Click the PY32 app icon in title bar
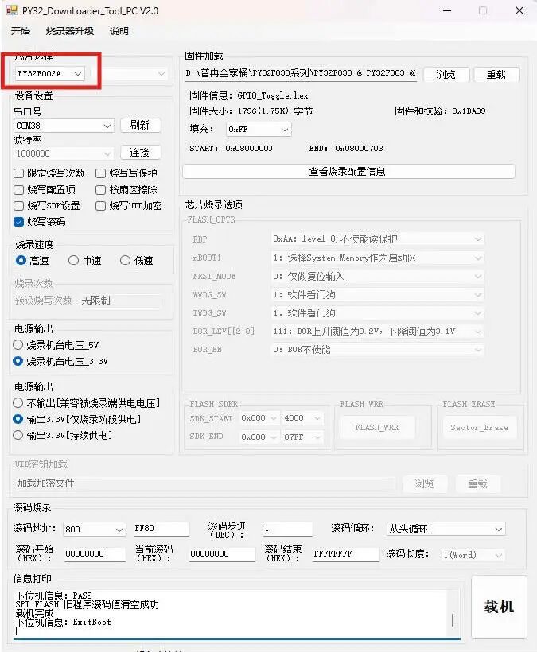 pos(12,10)
